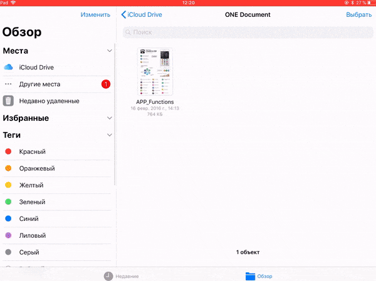Choose the green Зеленый tag dot
This screenshot has height=281, width=376.
pyautogui.click(x=8, y=202)
